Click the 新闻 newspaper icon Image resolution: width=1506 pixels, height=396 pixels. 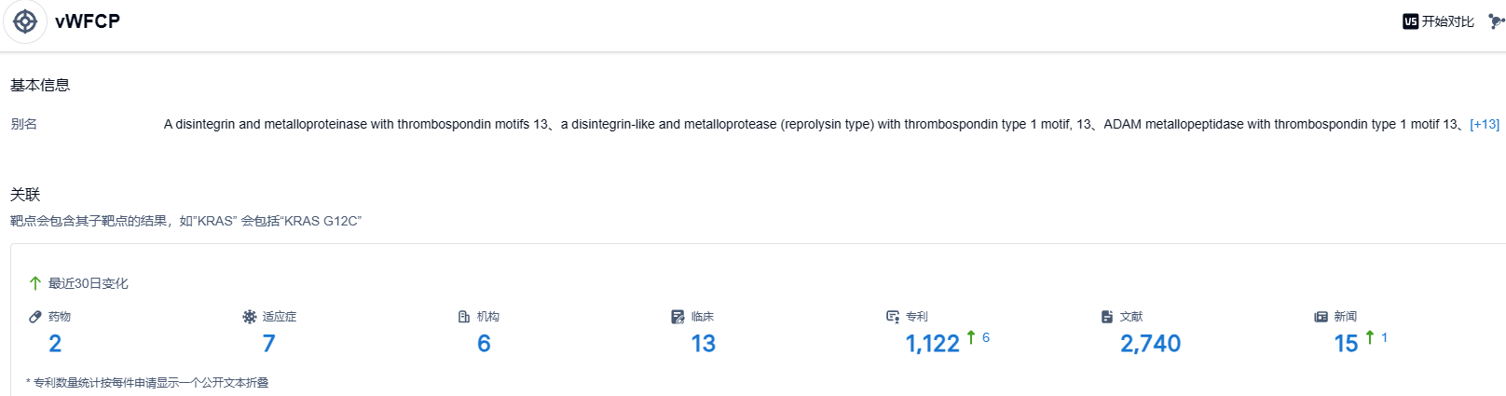point(1321,317)
